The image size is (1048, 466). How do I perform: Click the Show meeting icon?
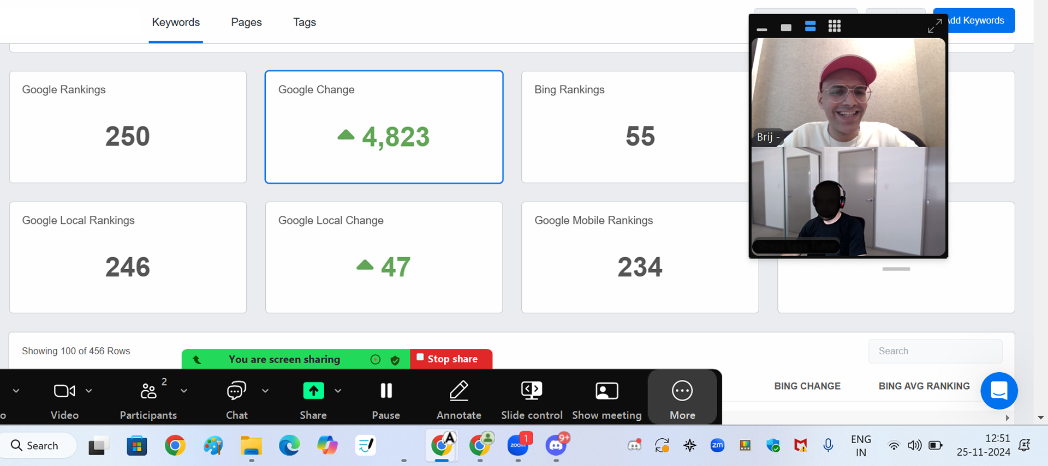[x=606, y=391]
